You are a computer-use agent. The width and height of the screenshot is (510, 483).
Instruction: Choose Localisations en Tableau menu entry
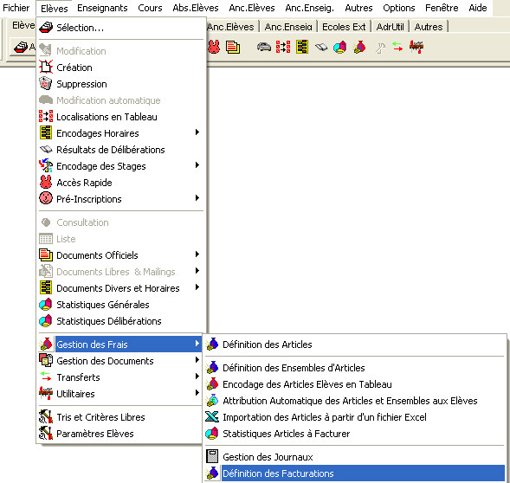120,117
